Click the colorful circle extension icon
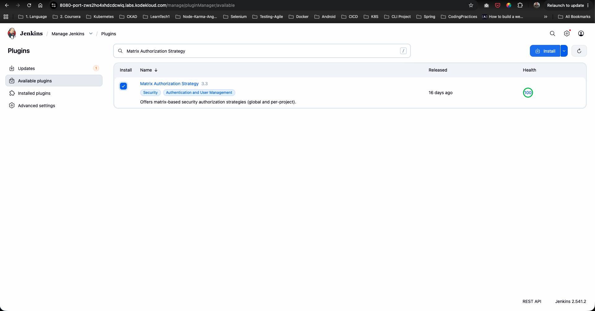595x311 pixels. click(509, 5)
